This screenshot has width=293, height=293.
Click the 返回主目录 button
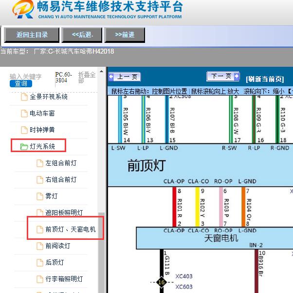tap(32, 35)
